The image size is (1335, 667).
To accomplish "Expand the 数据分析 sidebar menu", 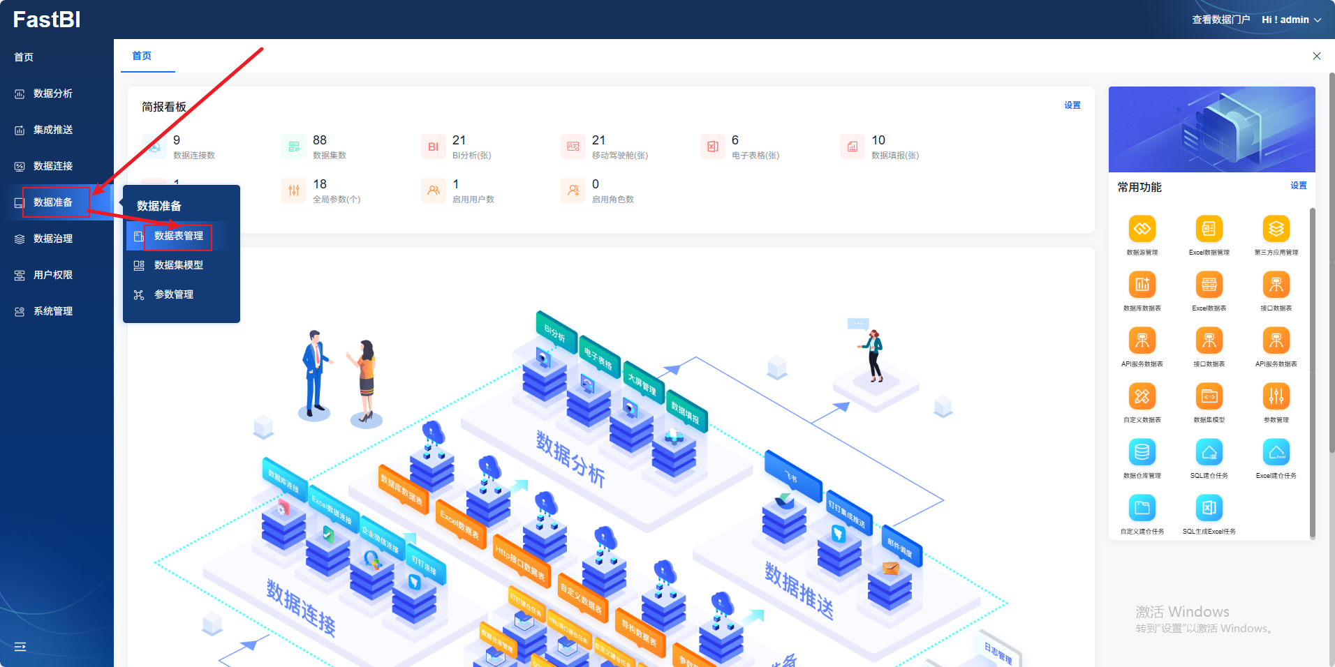I will point(53,93).
